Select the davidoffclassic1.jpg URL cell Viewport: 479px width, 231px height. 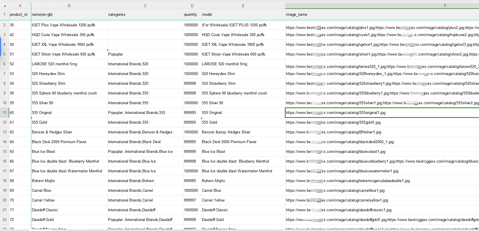tap(382, 210)
